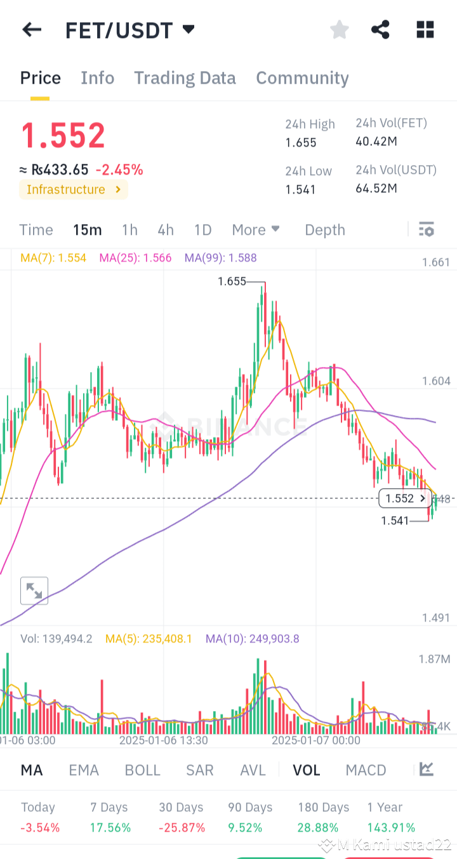
Task: Toggle the star to favorite FET/USDT
Action: pos(339,29)
